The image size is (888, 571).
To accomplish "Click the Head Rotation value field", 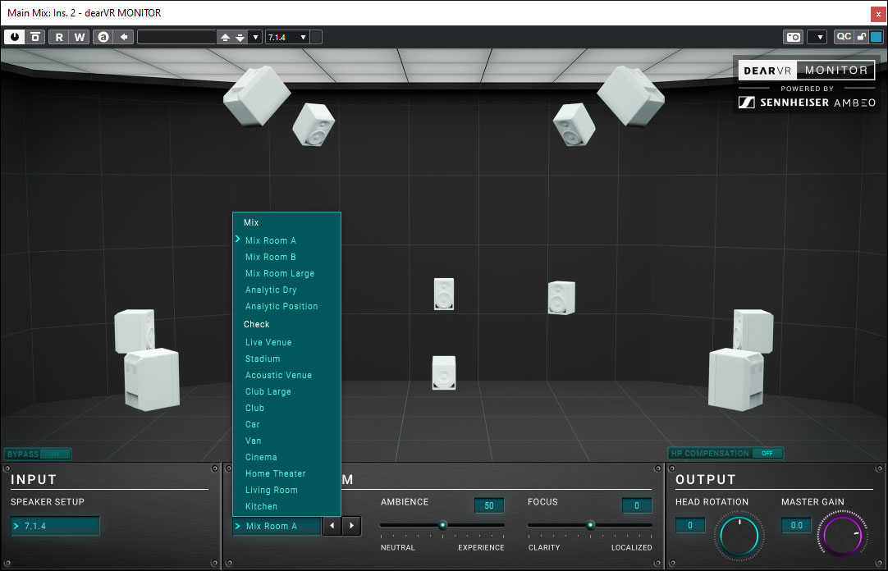I will pyautogui.click(x=690, y=526).
